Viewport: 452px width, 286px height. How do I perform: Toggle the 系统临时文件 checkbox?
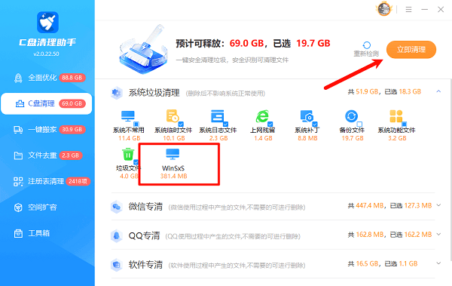tap(181, 125)
